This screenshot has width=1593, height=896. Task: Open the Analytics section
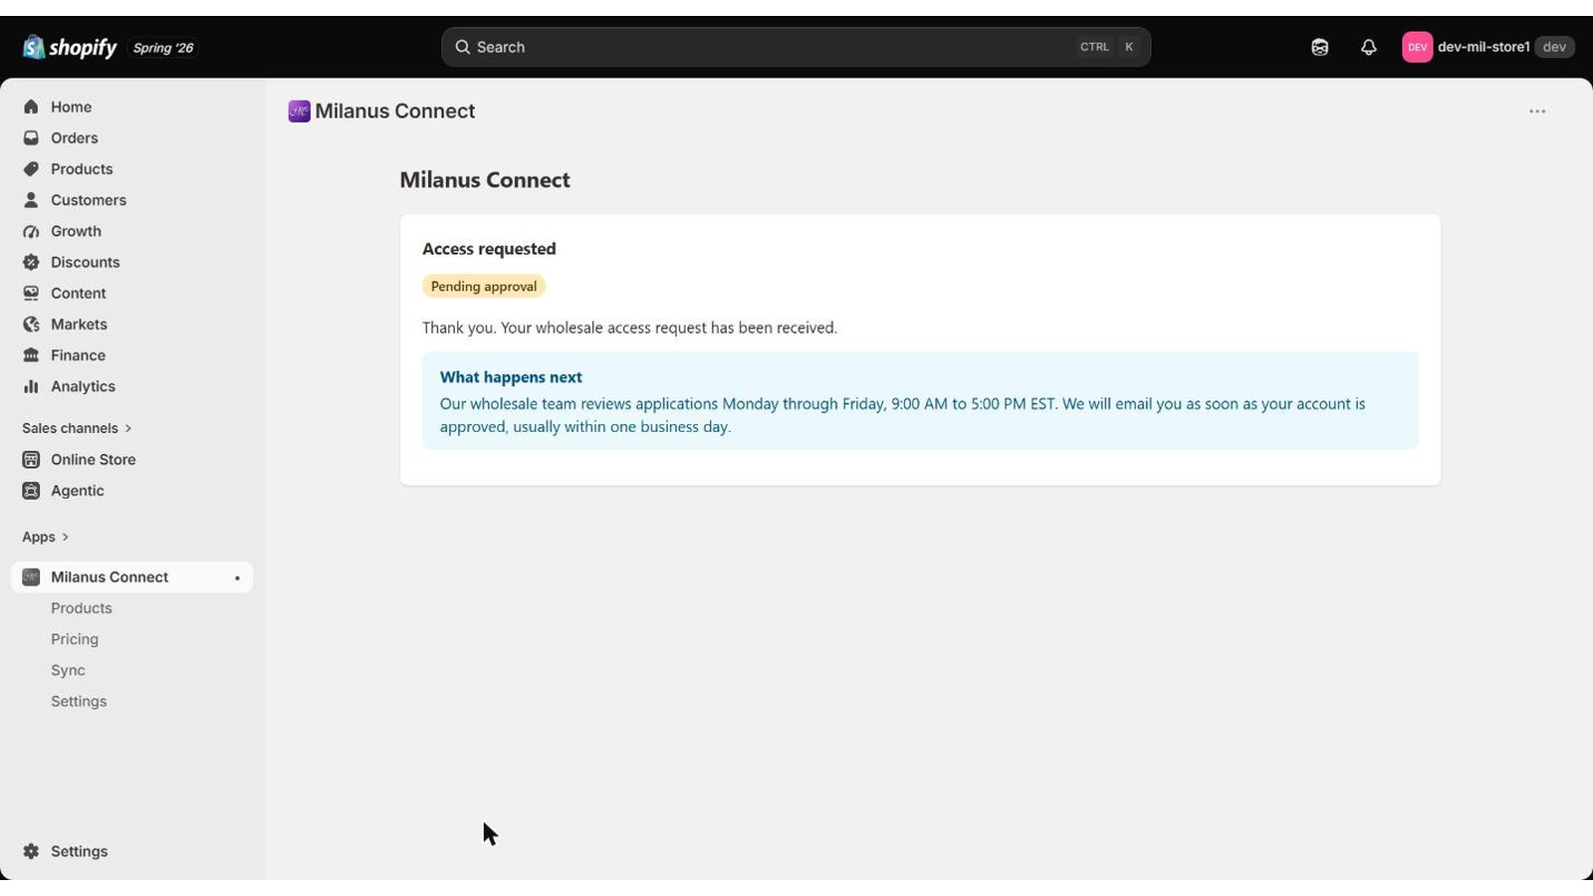(x=131, y=386)
